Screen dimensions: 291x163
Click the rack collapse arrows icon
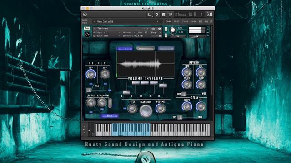click(211, 21)
